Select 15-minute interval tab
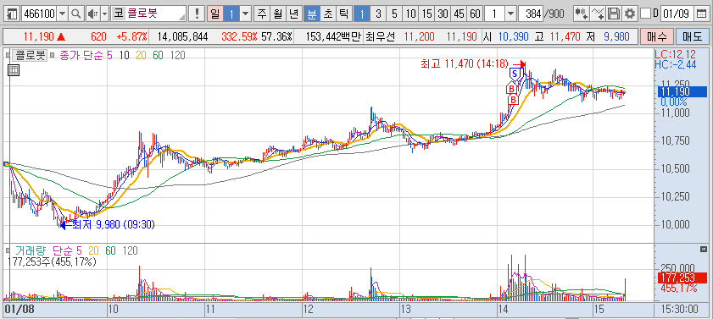713x319 pixels. pos(426,14)
